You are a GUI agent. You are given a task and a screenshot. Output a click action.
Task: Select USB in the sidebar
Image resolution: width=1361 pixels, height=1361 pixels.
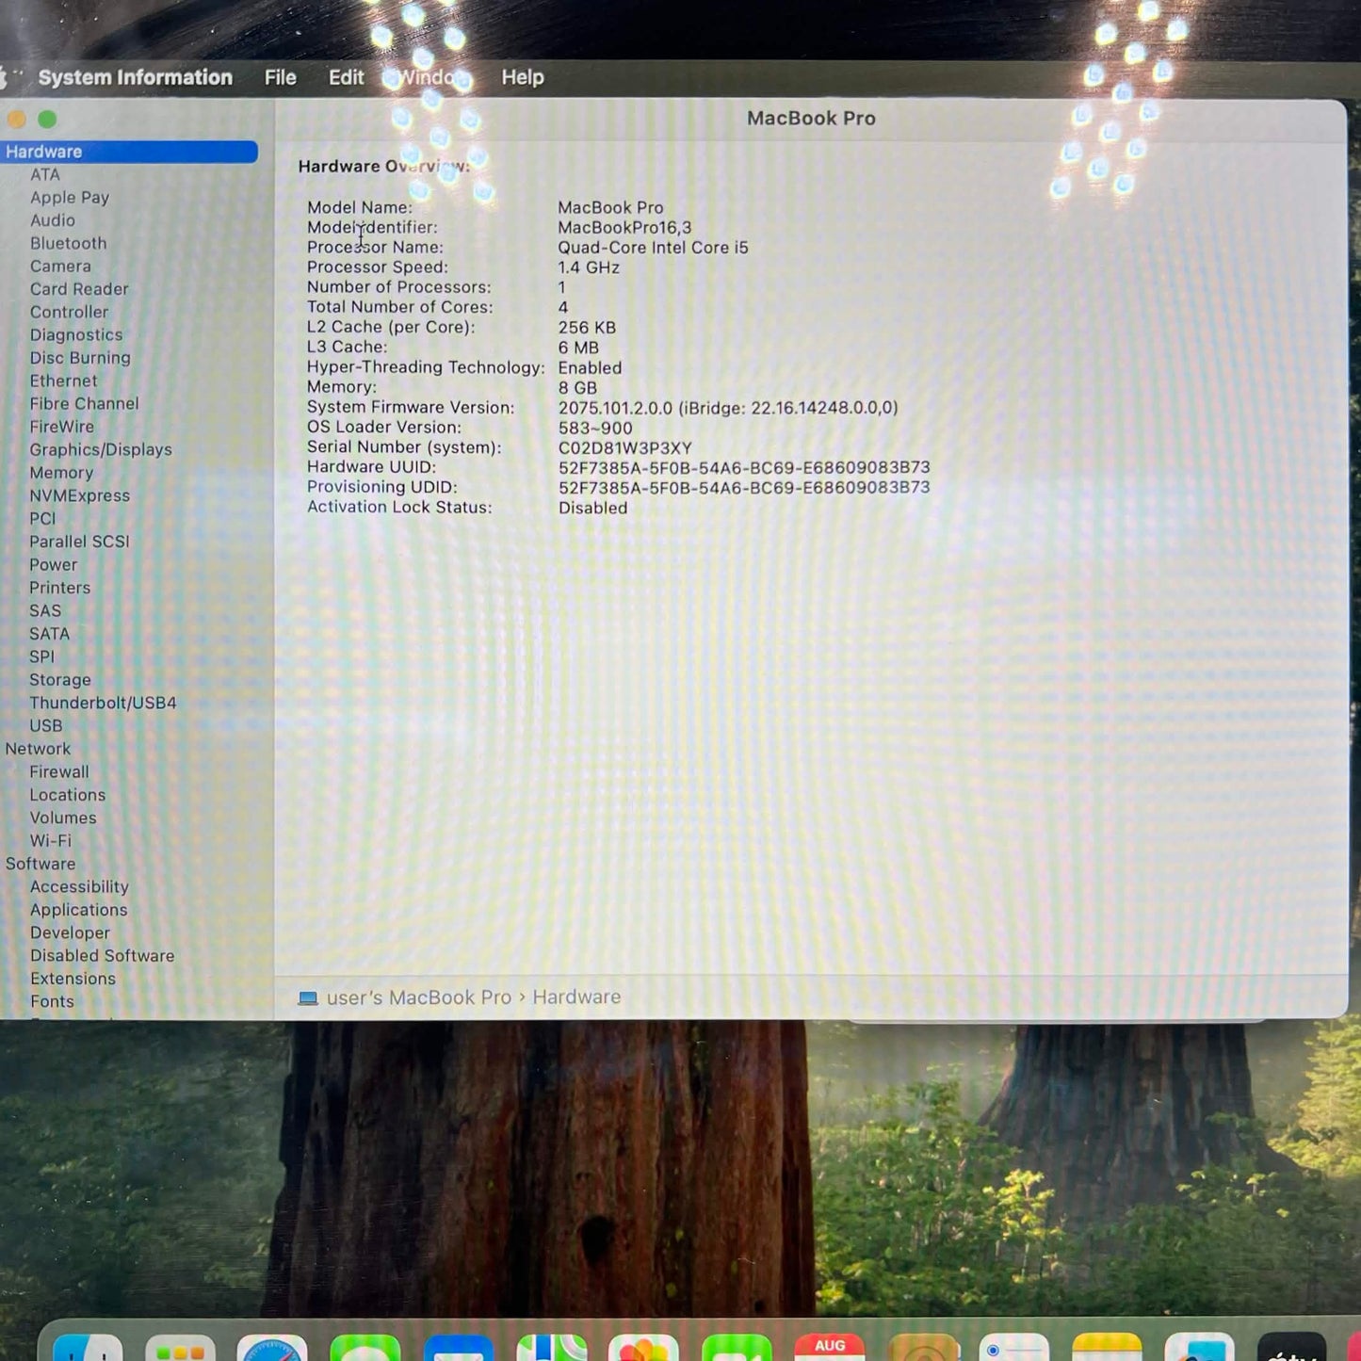coord(45,726)
